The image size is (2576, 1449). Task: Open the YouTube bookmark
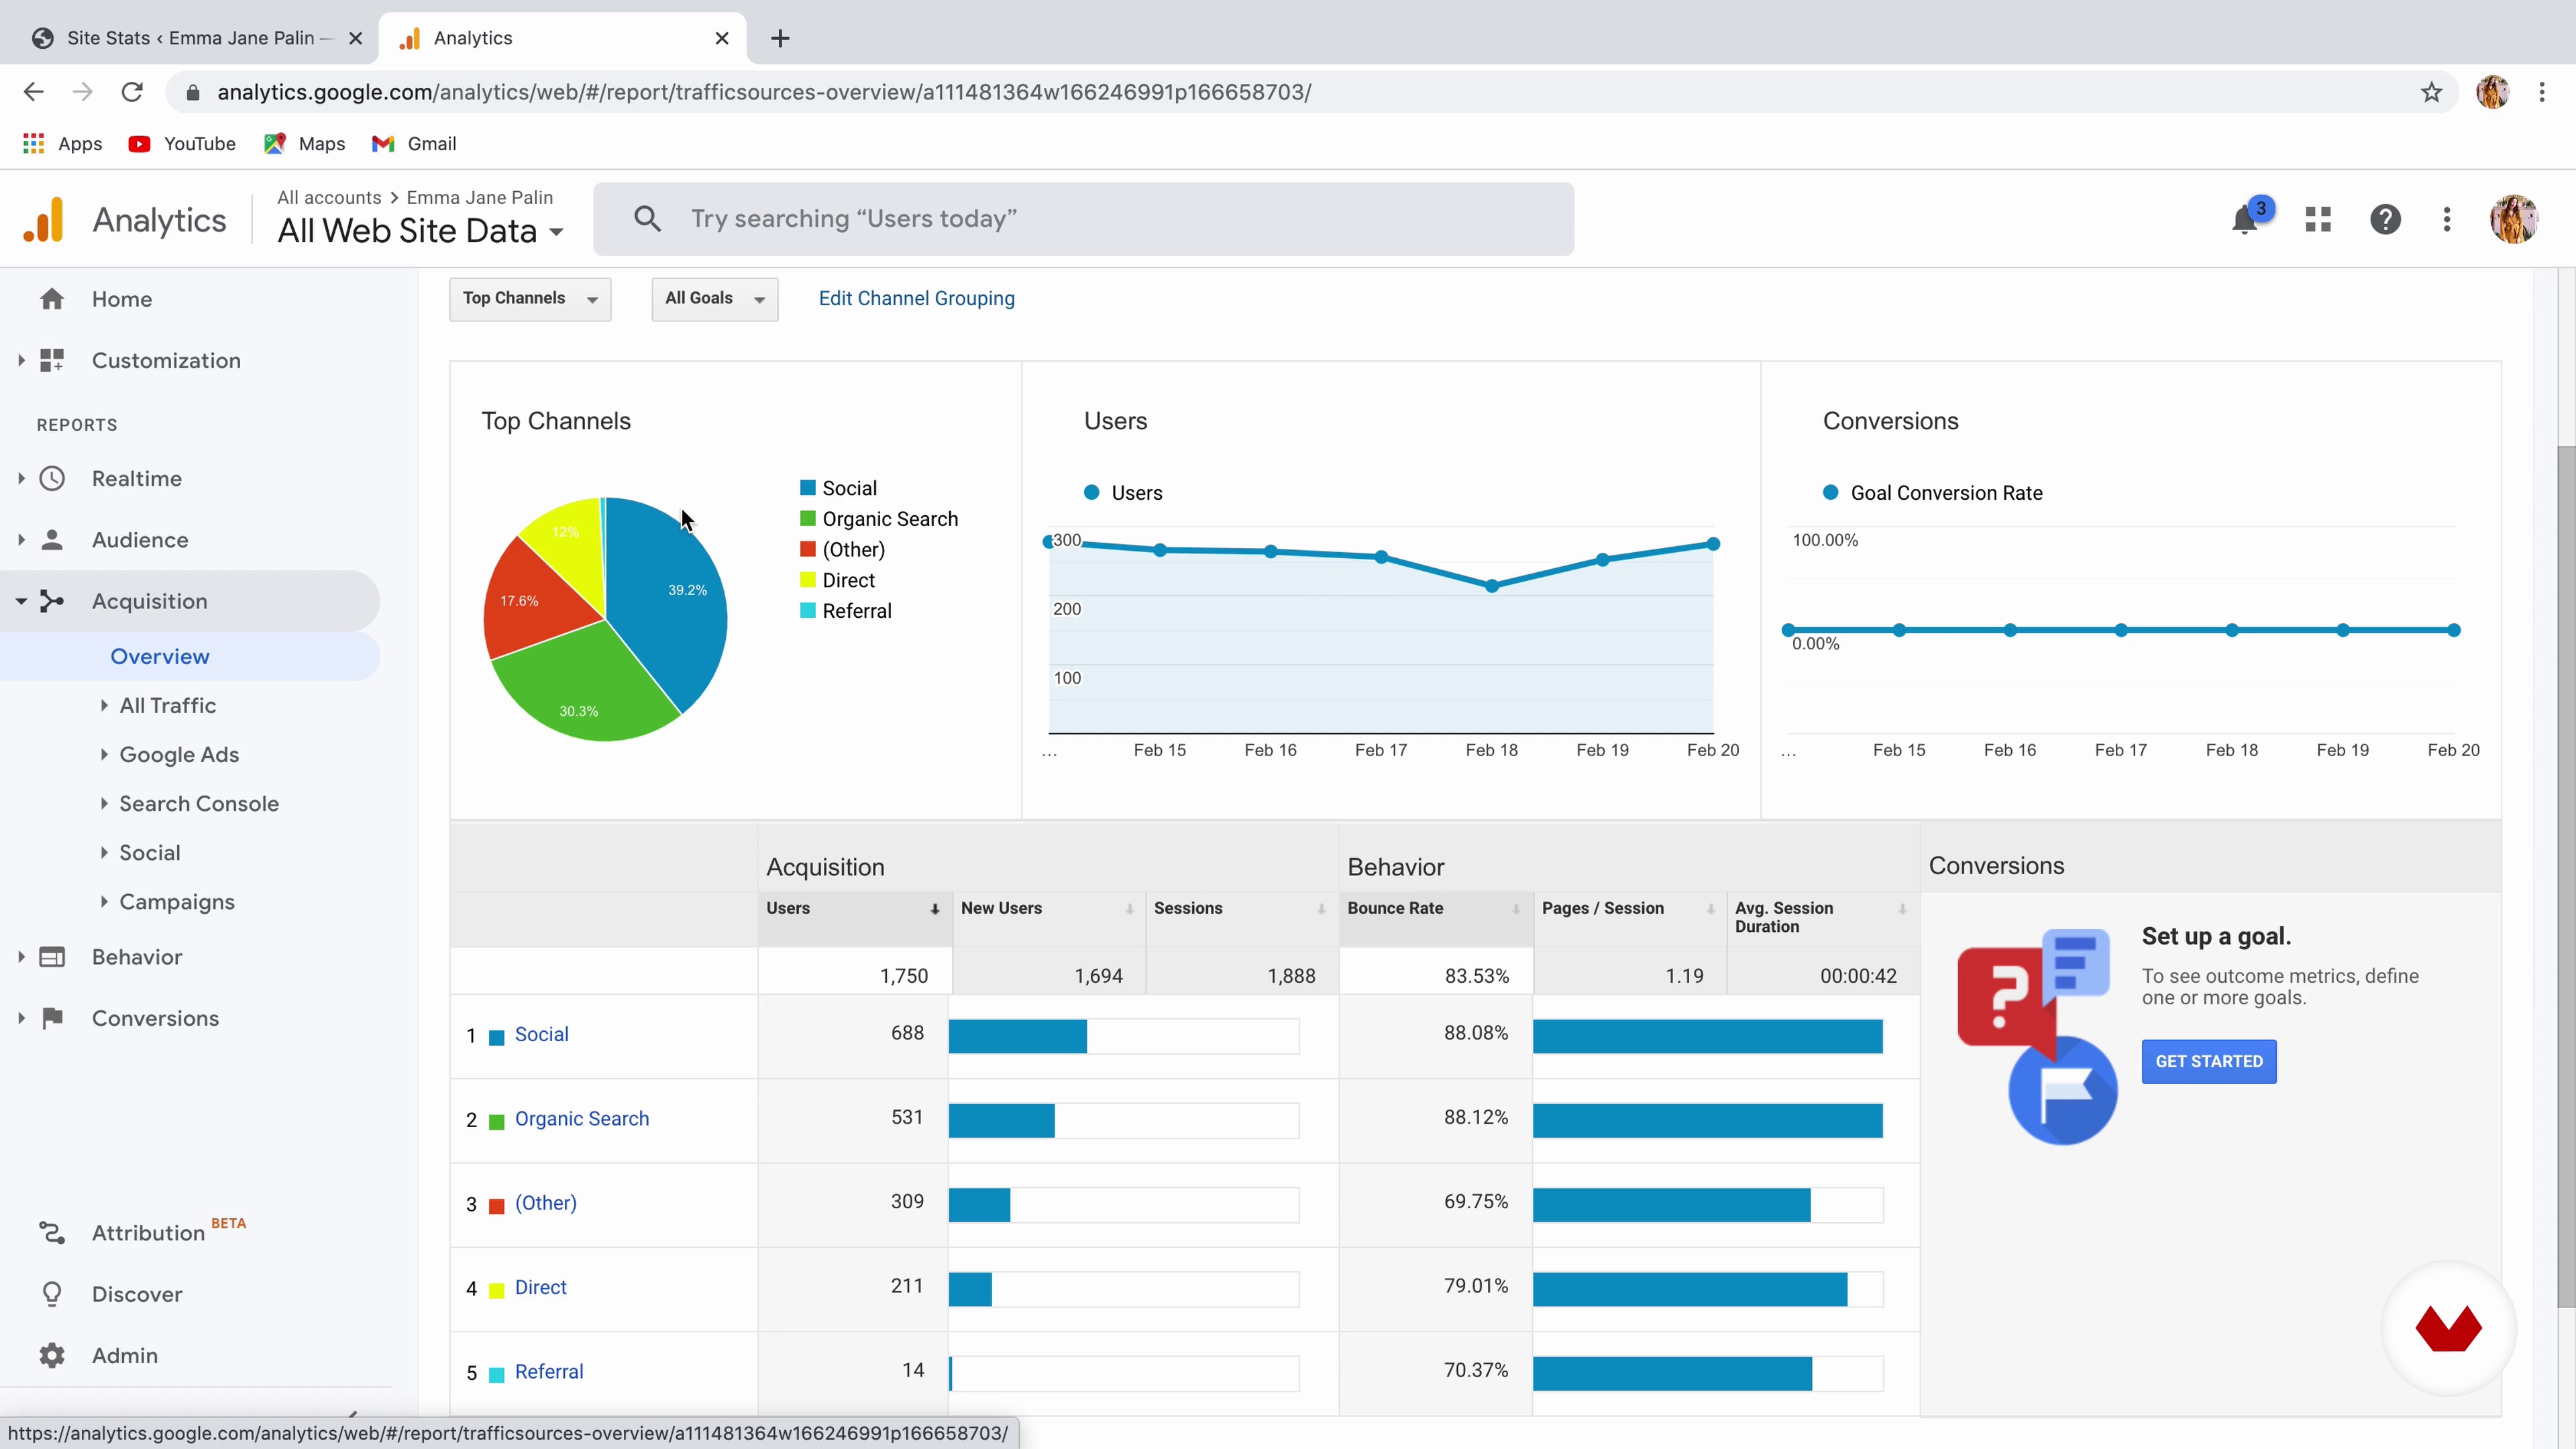(182, 144)
